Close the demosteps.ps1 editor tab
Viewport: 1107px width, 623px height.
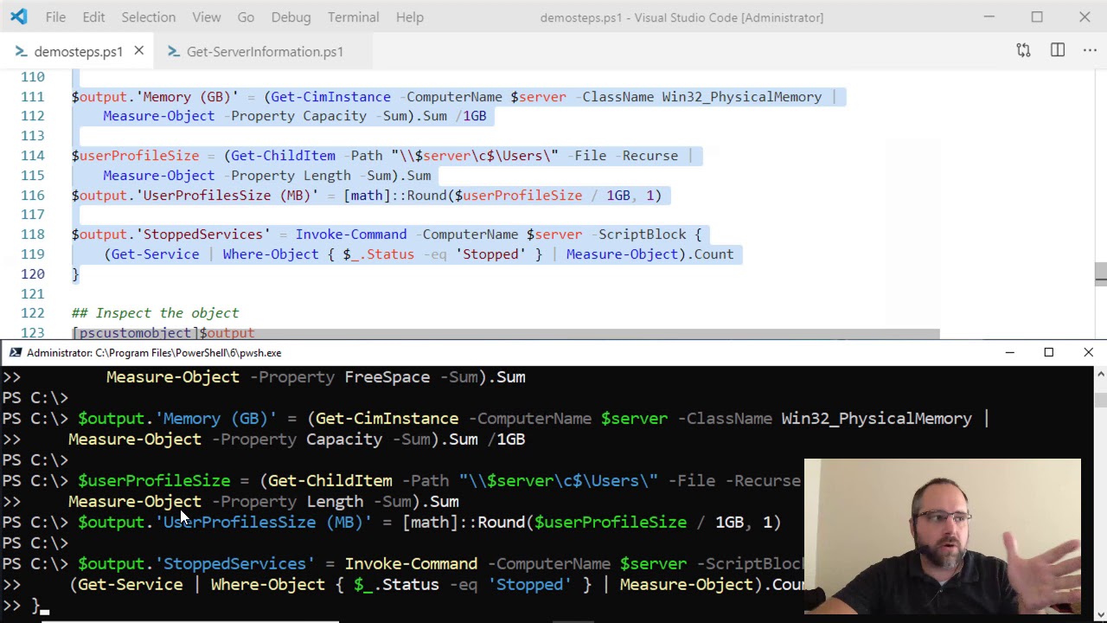point(138,51)
